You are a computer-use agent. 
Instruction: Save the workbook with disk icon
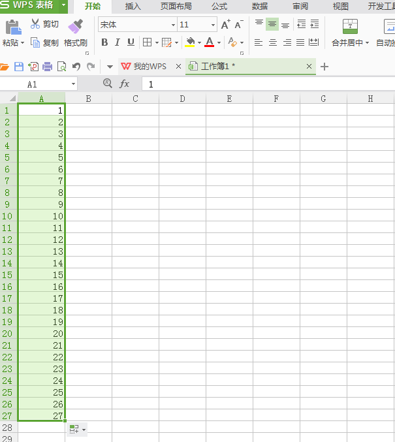pos(19,67)
